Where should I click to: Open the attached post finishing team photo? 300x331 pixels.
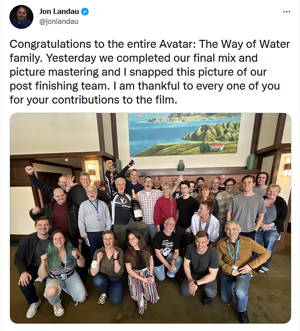150,218
